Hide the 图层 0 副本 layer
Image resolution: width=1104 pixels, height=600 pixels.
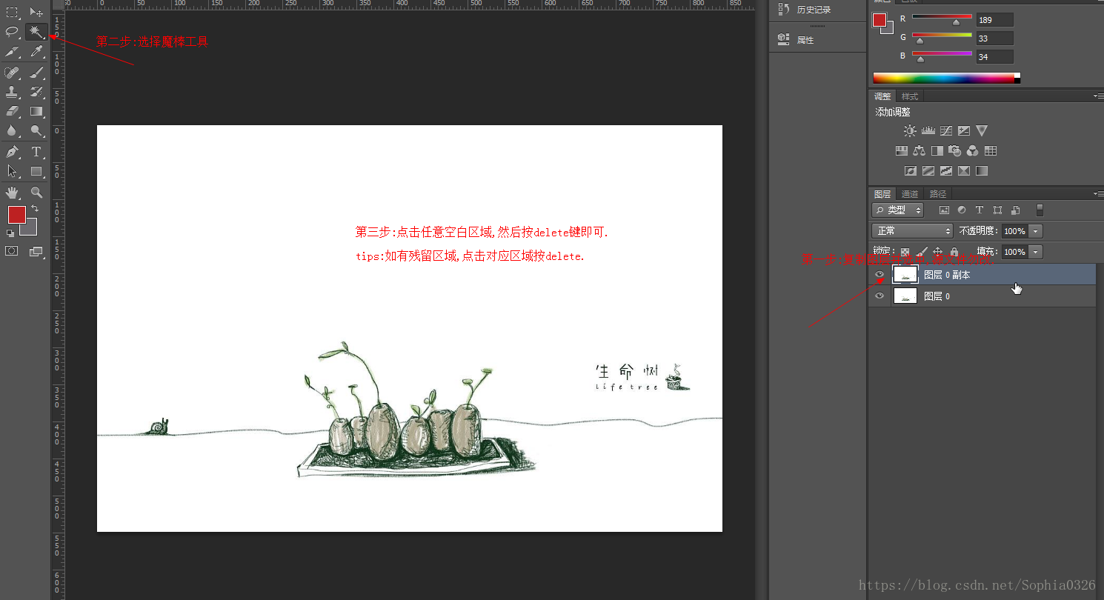coord(879,275)
